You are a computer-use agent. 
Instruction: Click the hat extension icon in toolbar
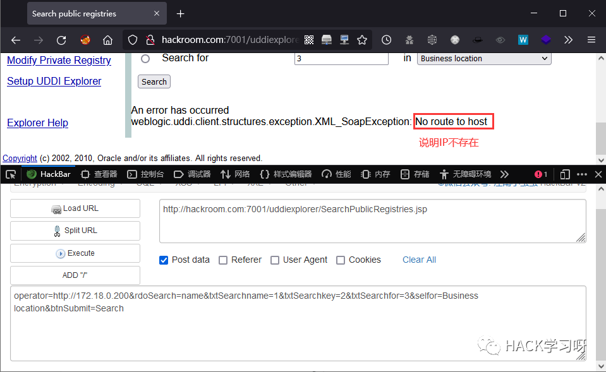click(478, 40)
